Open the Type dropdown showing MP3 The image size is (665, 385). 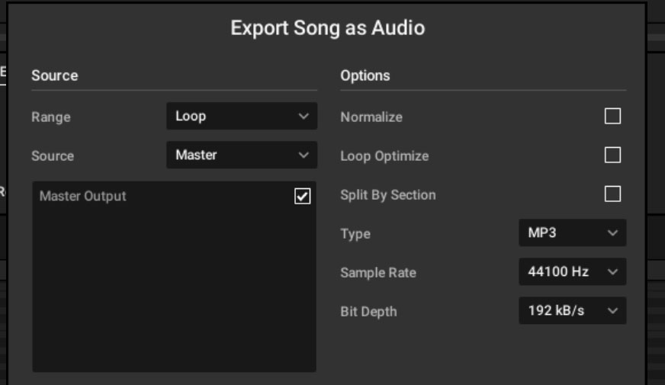572,233
